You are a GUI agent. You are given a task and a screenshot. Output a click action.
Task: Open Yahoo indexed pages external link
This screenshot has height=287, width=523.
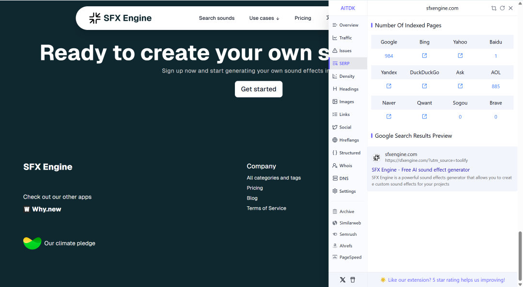pos(460,56)
